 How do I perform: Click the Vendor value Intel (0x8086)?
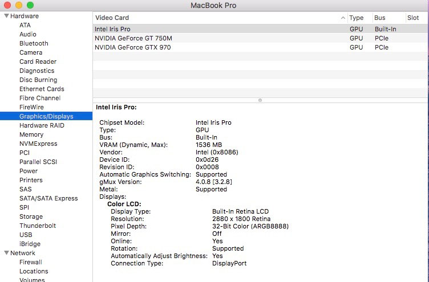click(x=217, y=152)
